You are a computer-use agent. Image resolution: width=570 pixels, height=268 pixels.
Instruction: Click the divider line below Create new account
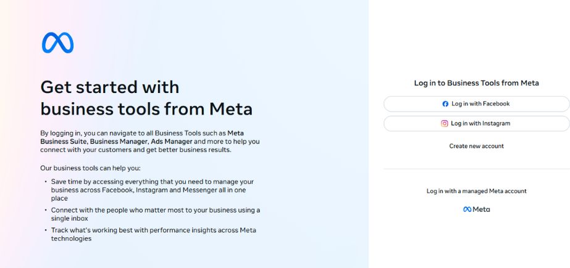pyautogui.click(x=477, y=169)
